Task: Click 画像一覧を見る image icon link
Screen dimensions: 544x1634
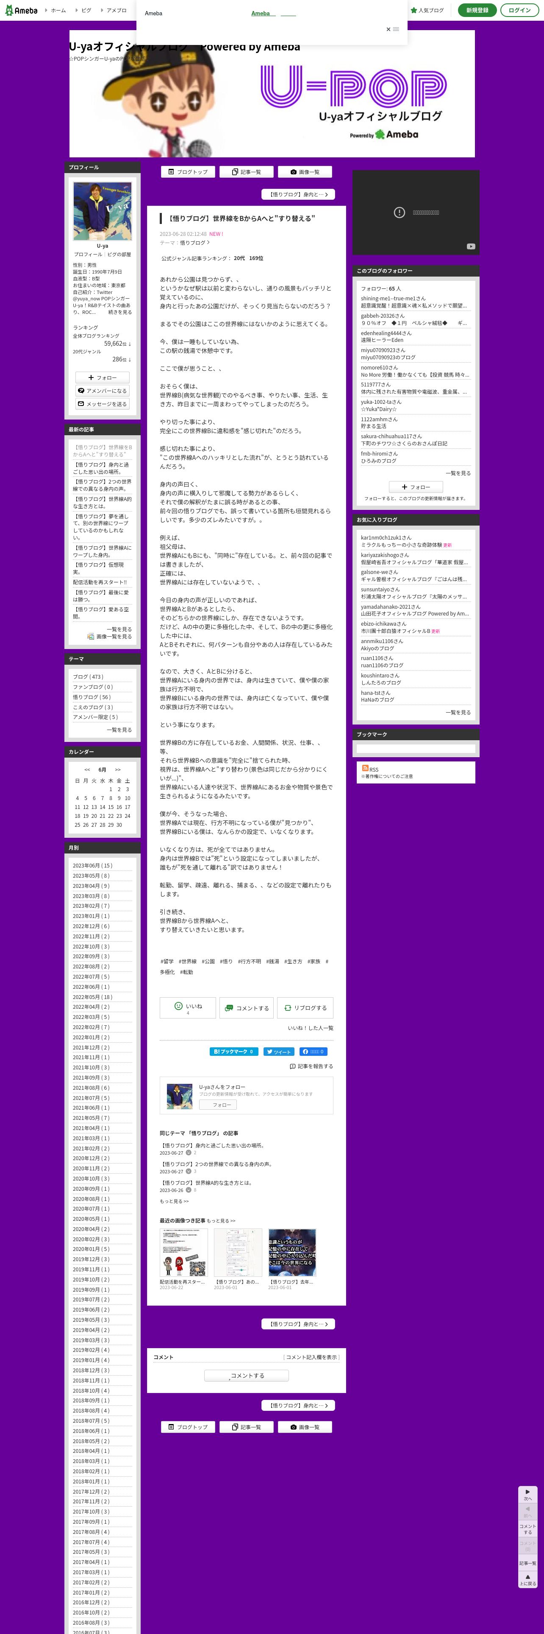Action: pyautogui.click(x=110, y=636)
